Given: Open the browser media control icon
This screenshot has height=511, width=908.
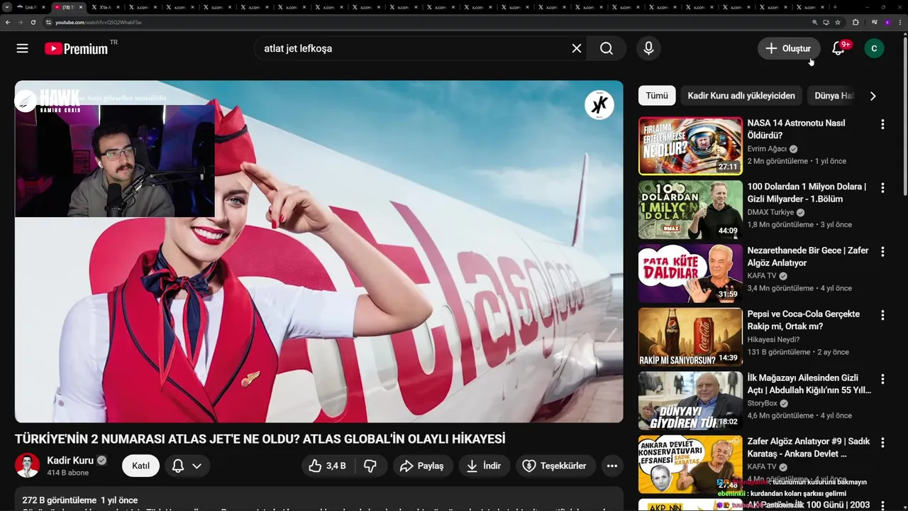Looking at the screenshot, I should tap(874, 22).
